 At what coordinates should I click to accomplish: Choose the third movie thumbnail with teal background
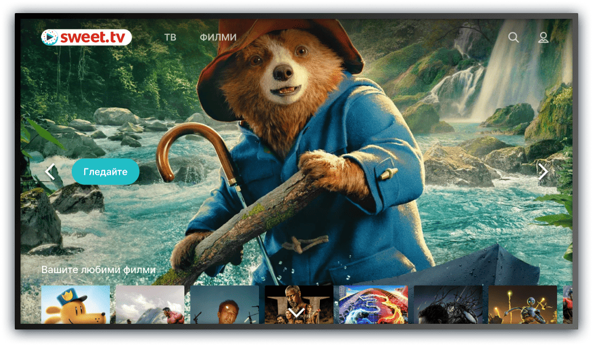224,304
